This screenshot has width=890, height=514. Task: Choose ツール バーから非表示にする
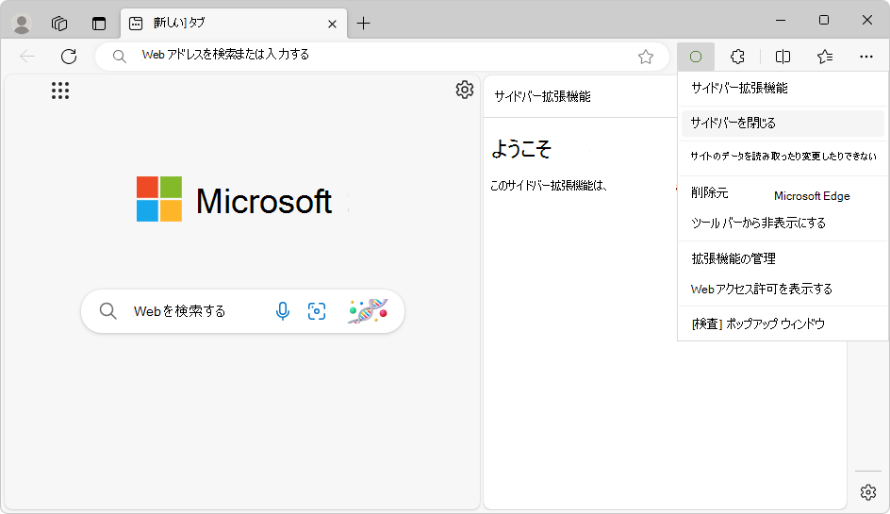pos(783,224)
